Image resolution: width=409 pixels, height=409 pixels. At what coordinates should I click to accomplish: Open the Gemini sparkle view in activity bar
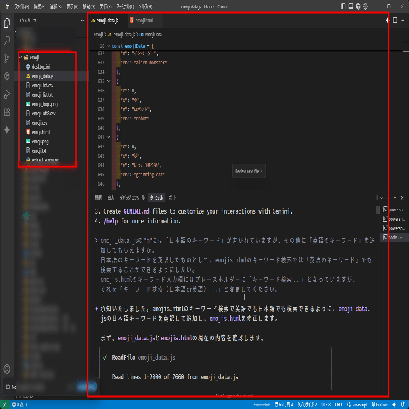coord(7,130)
